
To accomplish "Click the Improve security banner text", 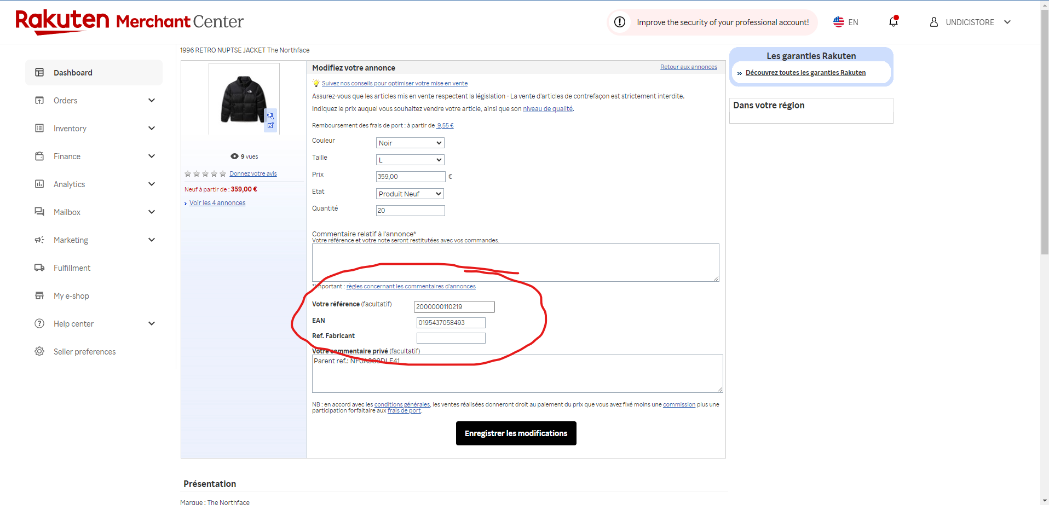I will pos(723,22).
